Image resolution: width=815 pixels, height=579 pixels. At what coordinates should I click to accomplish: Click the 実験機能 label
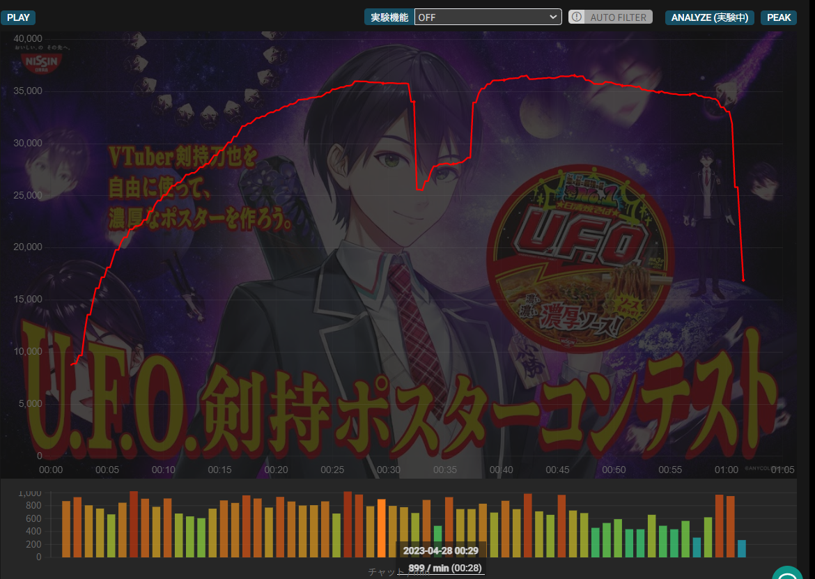point(389,17)
